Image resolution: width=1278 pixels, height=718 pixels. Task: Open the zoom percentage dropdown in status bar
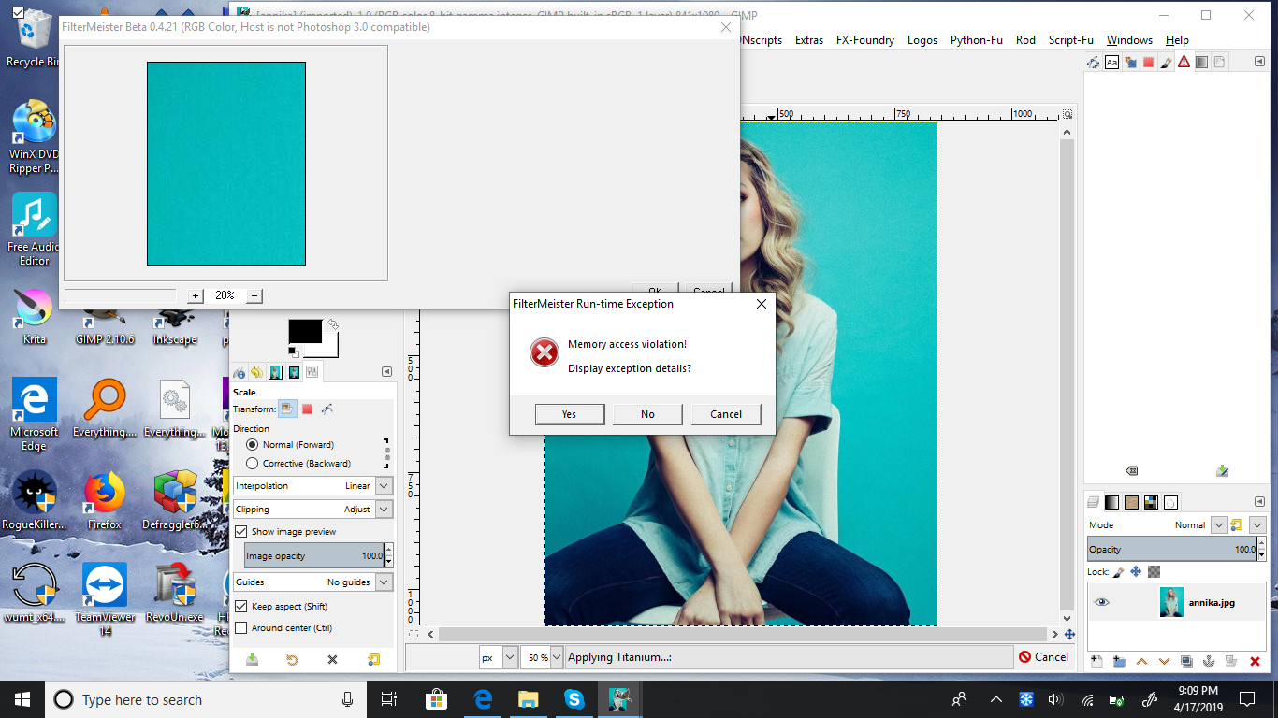click(x=557, y=657)
